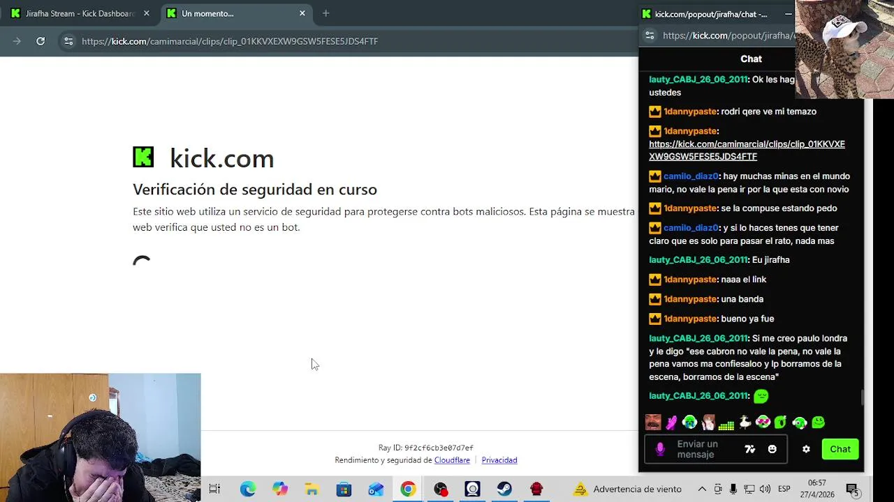Open the Advertencia de viento weather widget

[627, 489]
